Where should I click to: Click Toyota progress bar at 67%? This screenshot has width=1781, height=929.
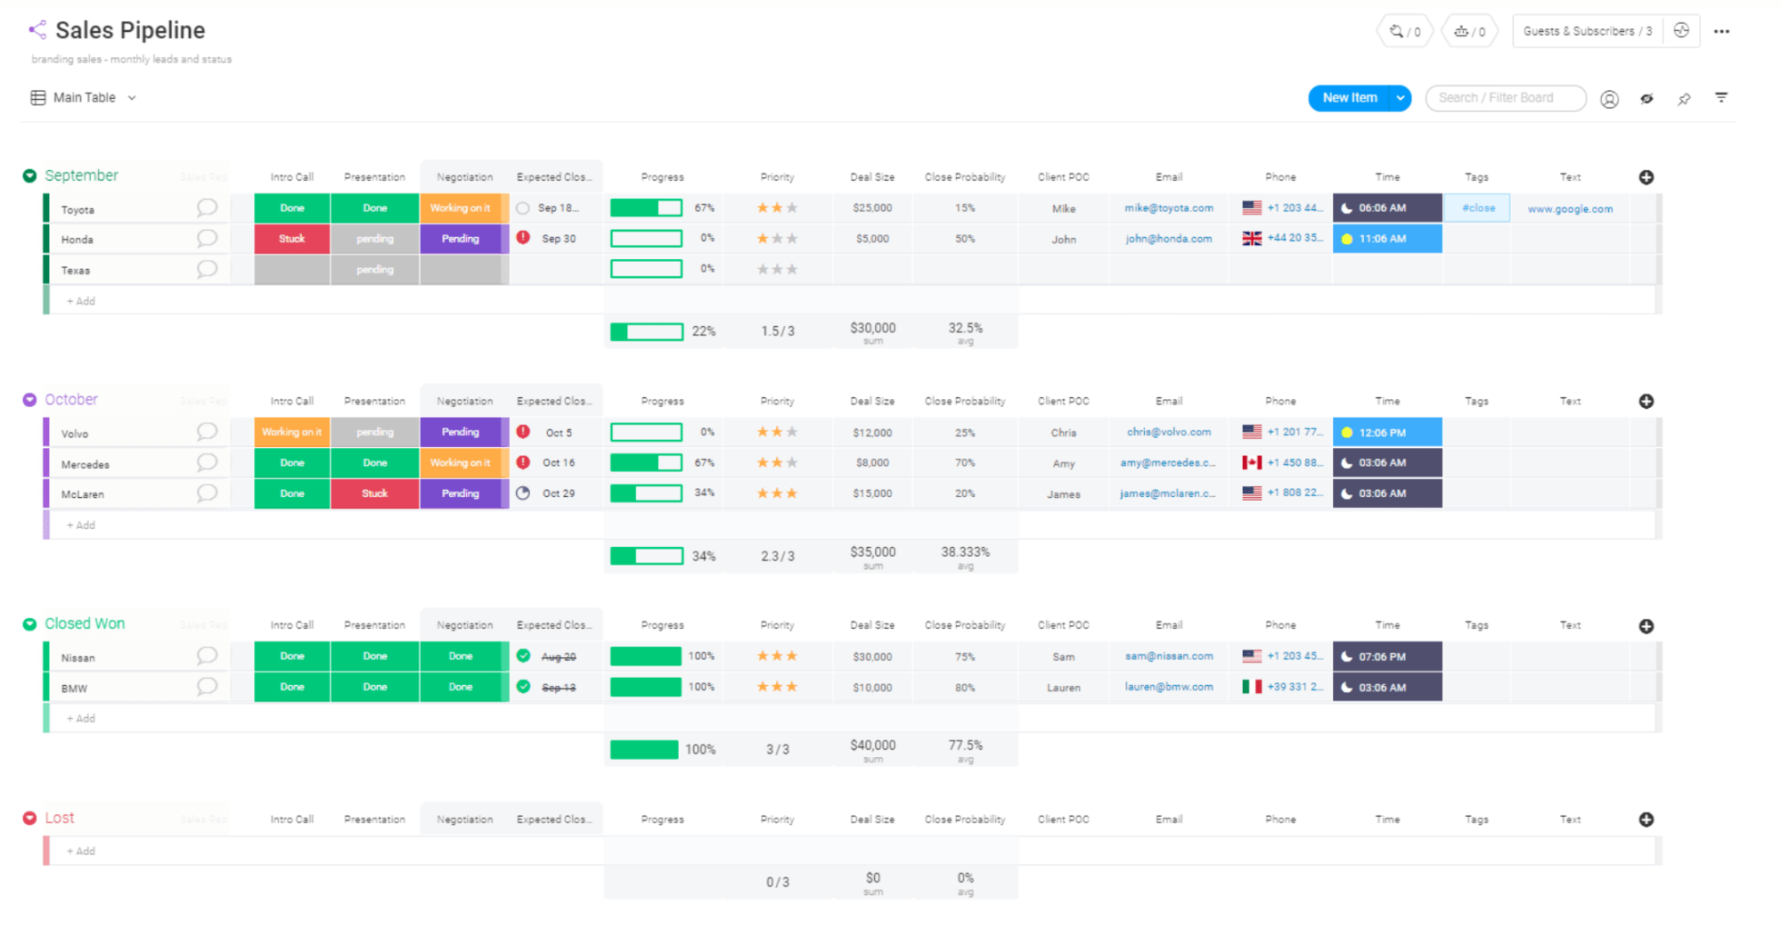click(x=647, y=208)
